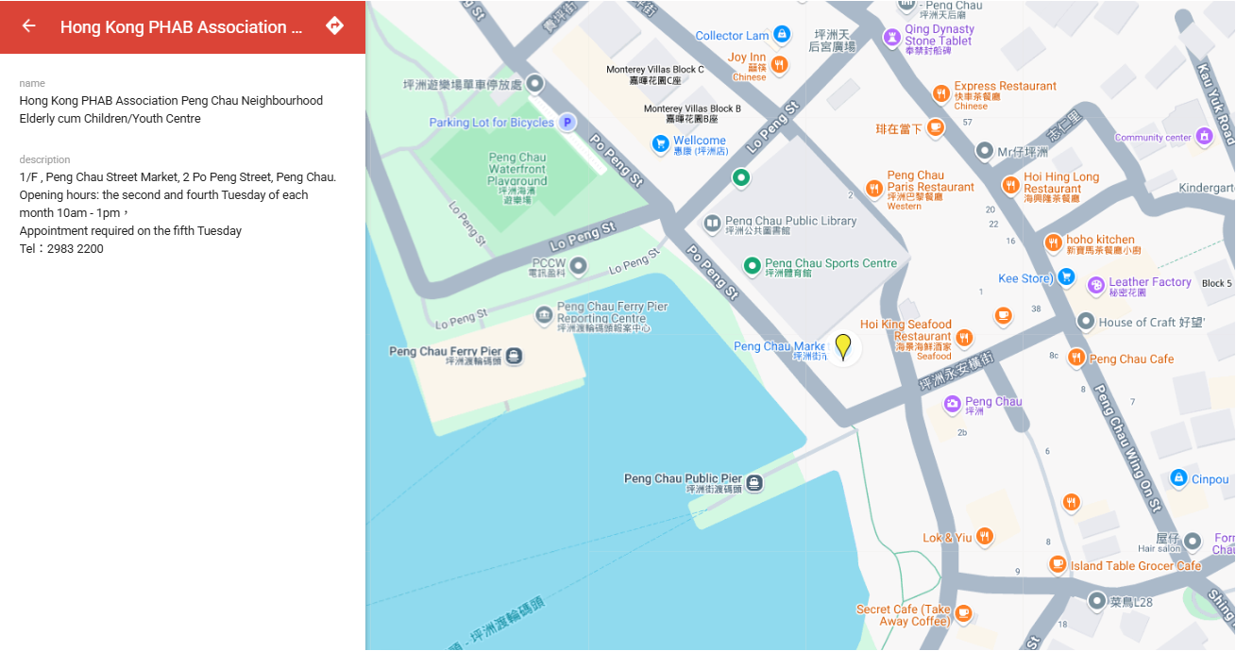Select the Peng Chau Public Library icon

713,224
